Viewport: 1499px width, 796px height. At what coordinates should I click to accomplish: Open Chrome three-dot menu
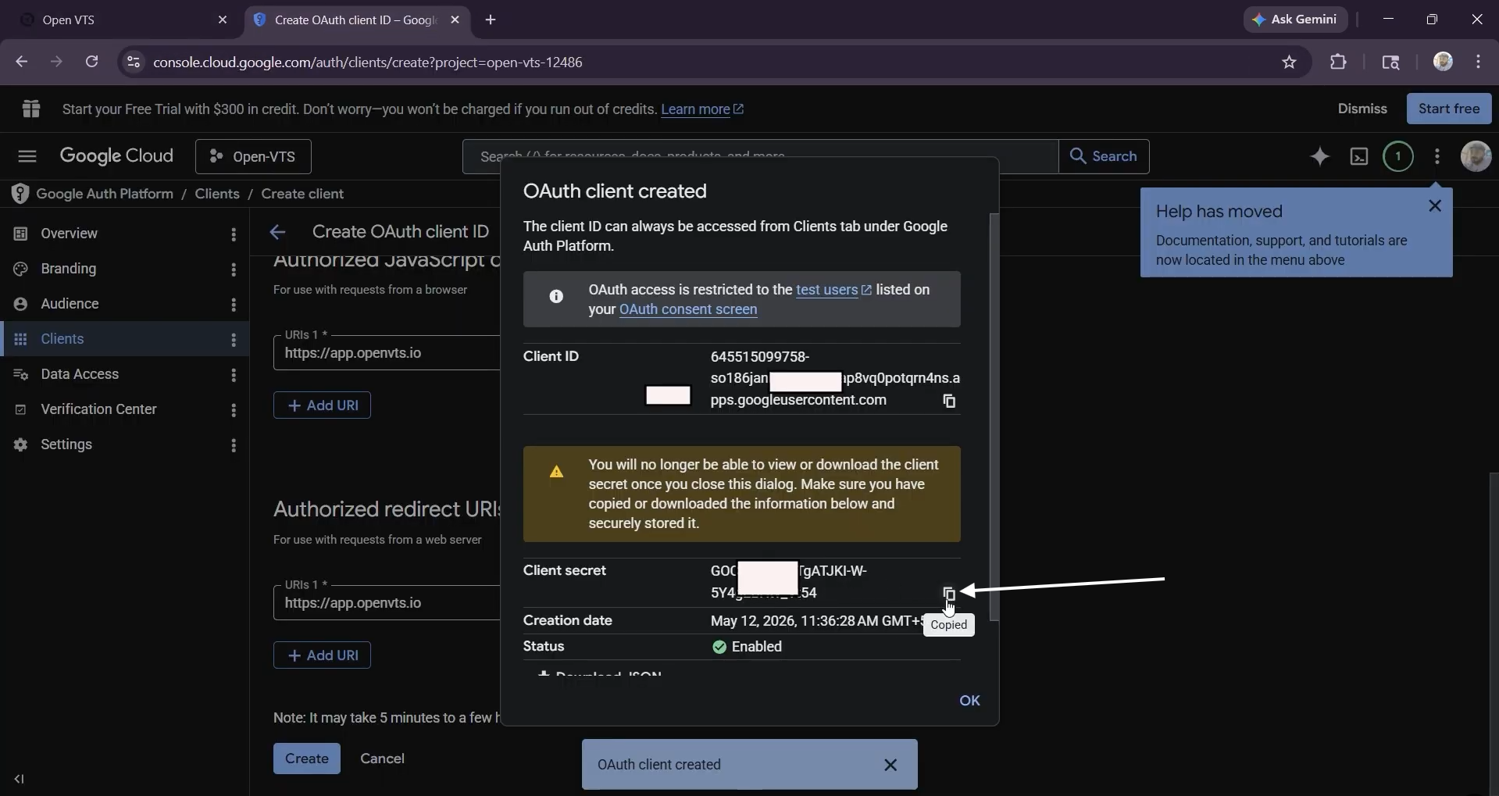click(1478, 62)
